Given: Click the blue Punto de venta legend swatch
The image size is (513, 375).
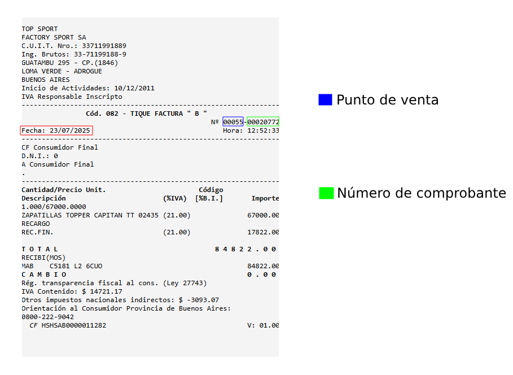Looking at the screenshot, I should pyautogui.click(x=325, y=99).
